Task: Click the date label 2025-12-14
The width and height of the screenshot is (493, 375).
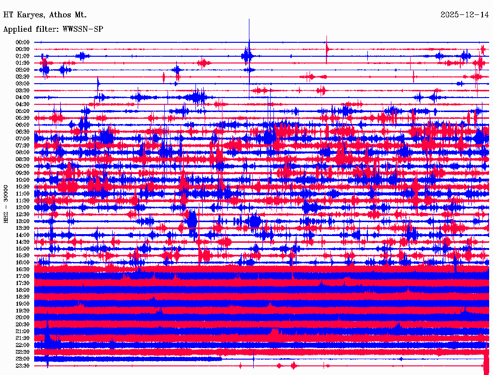Action: tap(465, 15)
